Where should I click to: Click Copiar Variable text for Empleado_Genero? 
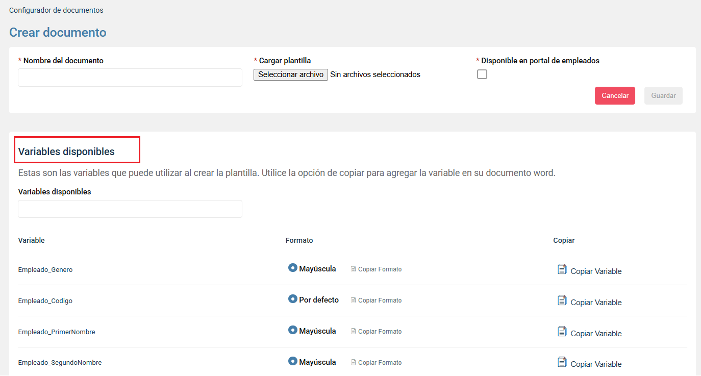(x=596, y=271)
